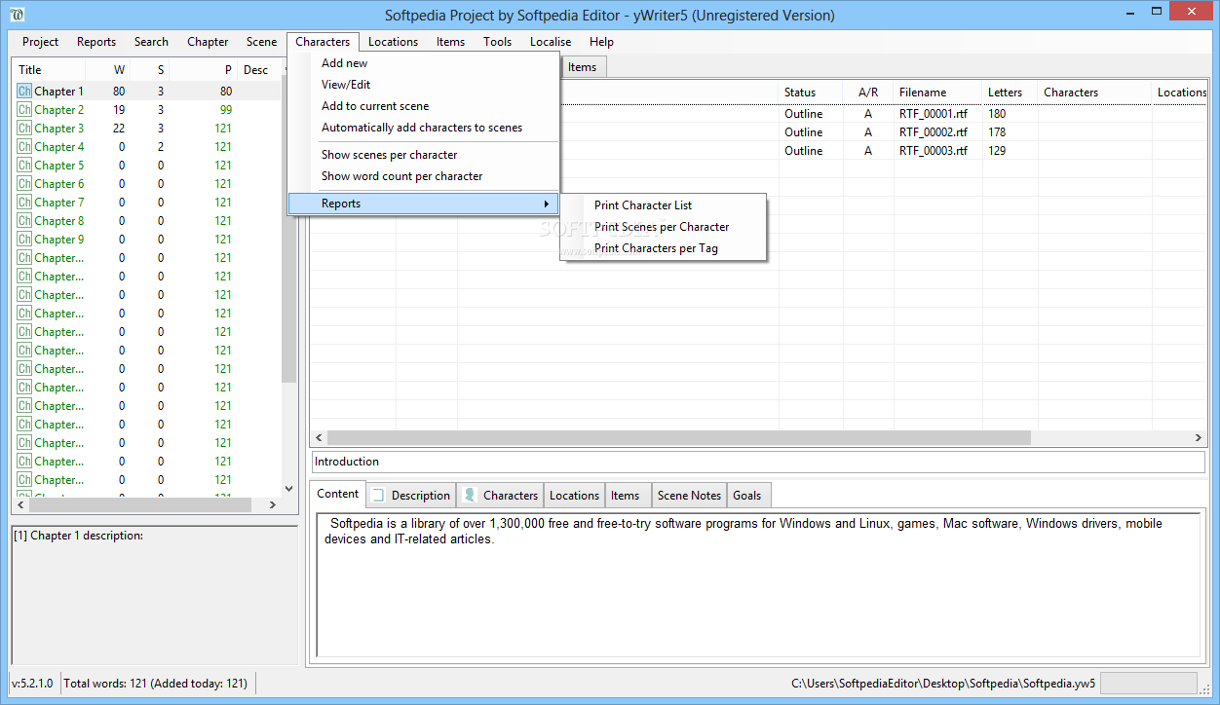Click the person icon on Characters tab
The width and height of the screenshot is (1220, 705).
pyautogui.click(x=469, y=495)
